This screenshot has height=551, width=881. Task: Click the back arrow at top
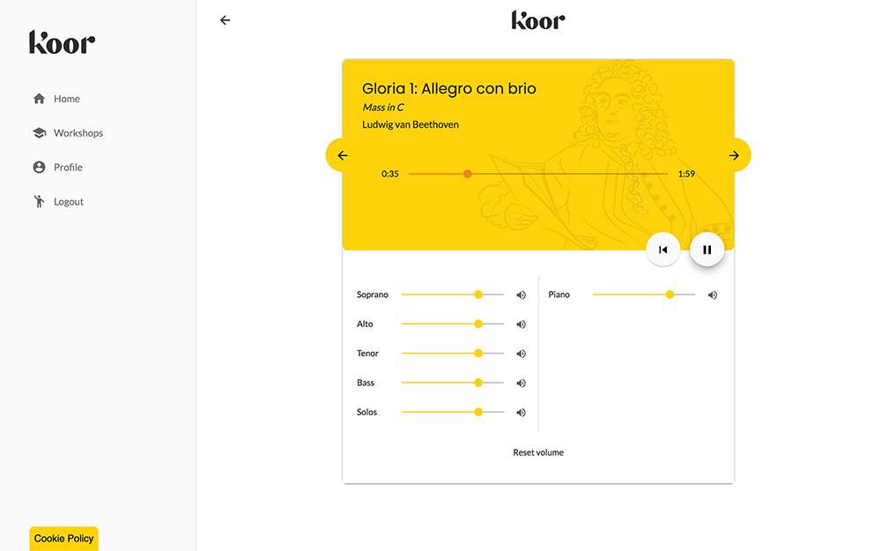click(x=226, y=20)
